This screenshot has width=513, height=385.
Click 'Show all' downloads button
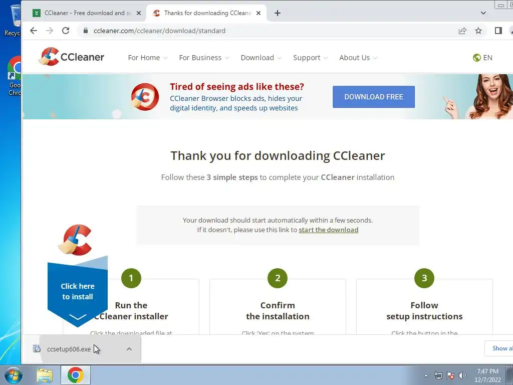[499, 348]
